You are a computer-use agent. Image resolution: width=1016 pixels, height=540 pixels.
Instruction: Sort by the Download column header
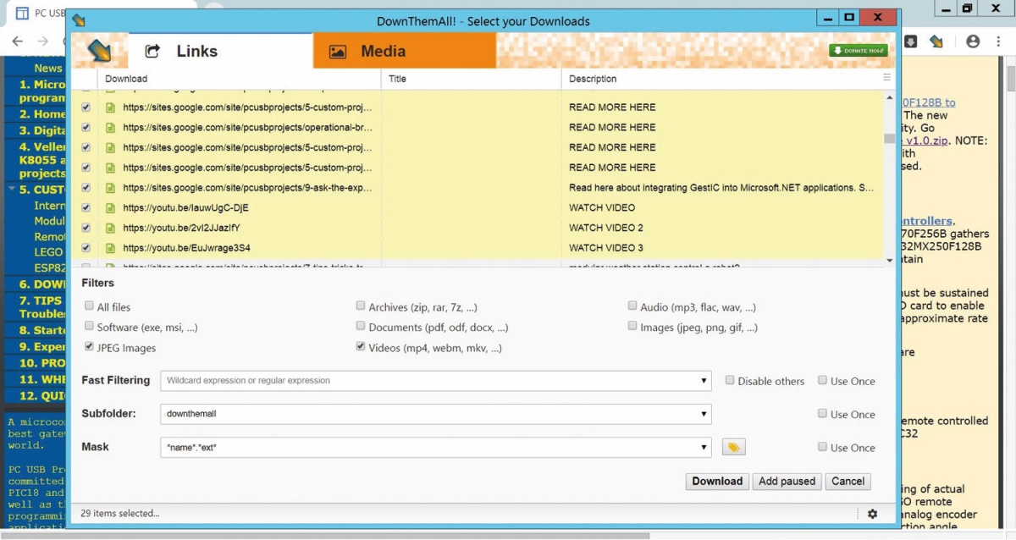pyautogui.click(x=240, y=79)
